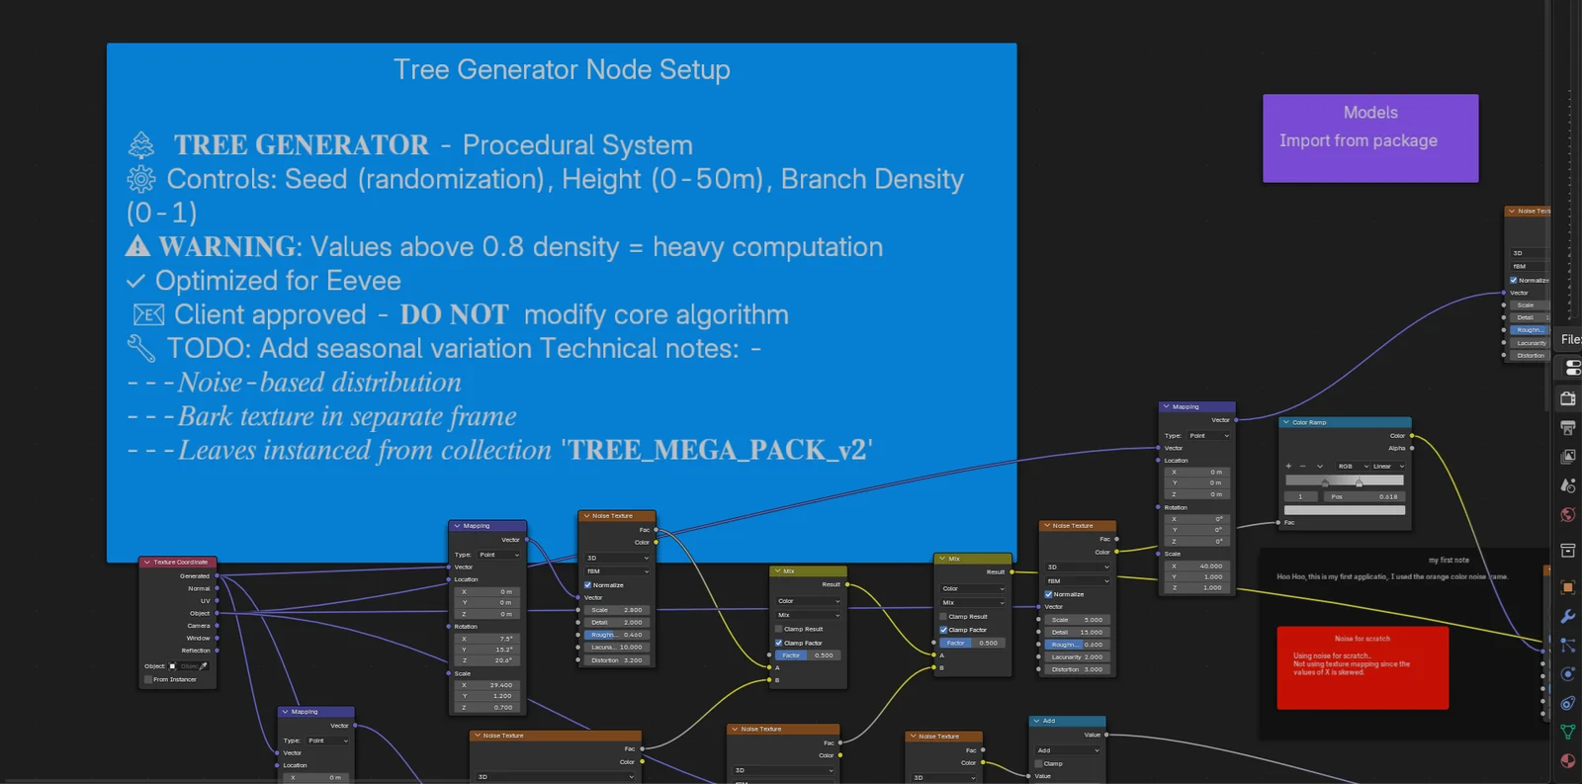
Task: Open the View Layer properties icon
Action: coord(1568,457)
